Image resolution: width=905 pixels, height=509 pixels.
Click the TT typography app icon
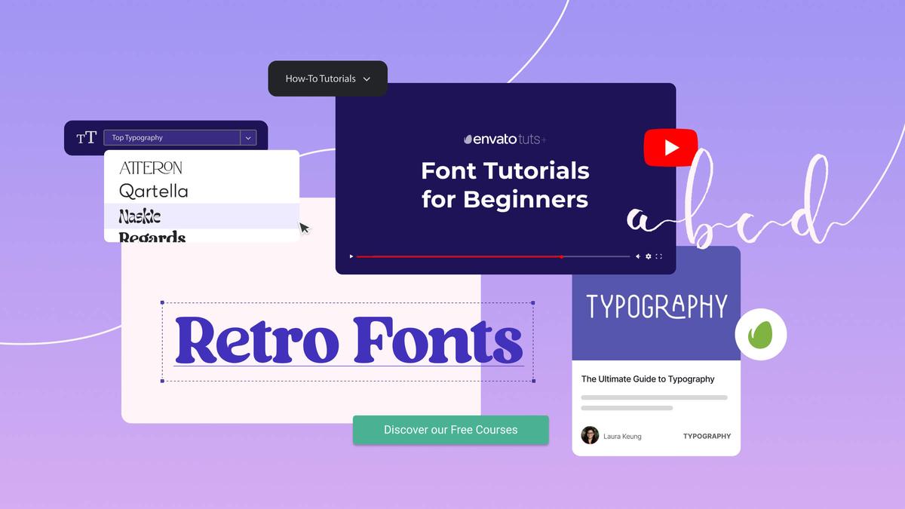(87, 138)
